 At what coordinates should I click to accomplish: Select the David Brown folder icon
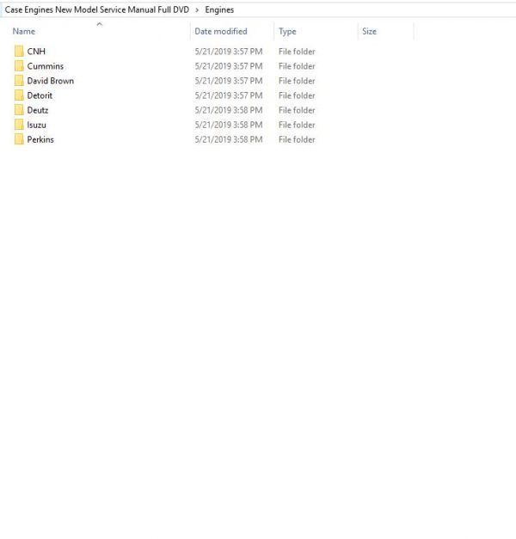(x=19, y=81)
